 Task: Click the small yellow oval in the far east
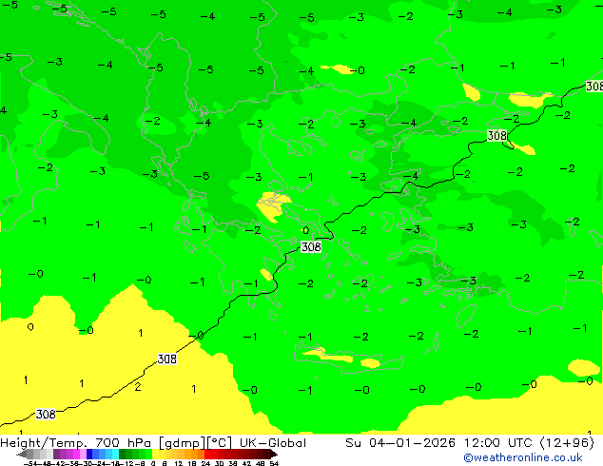click(583, 367)
